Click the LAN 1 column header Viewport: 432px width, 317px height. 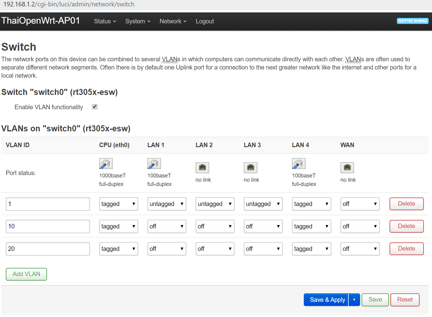(x=156, y=145)
